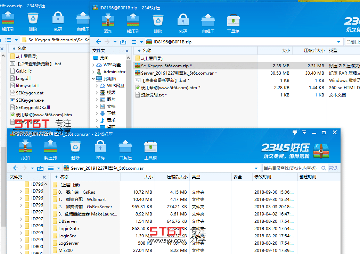
Task: Click 密码 lock icon in ID8196@B0F1B.zip window
Action: (183, 20)
